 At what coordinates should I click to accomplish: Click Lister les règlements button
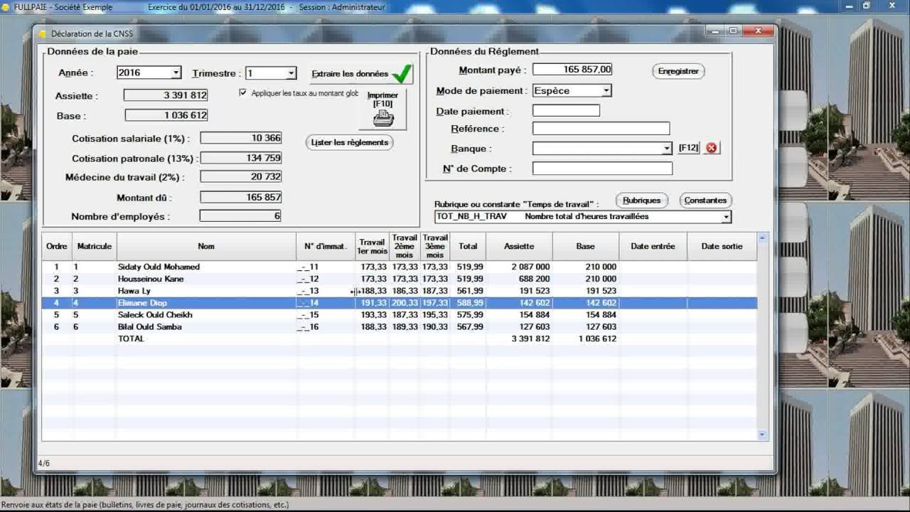click(350, 142)
